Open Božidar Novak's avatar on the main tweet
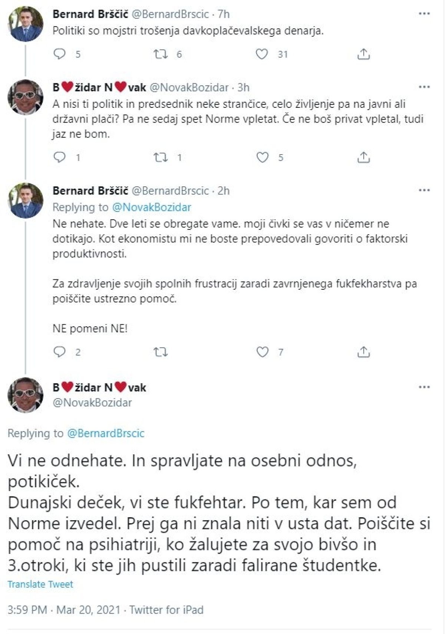 pyautogui.click(x=26, y=395)
